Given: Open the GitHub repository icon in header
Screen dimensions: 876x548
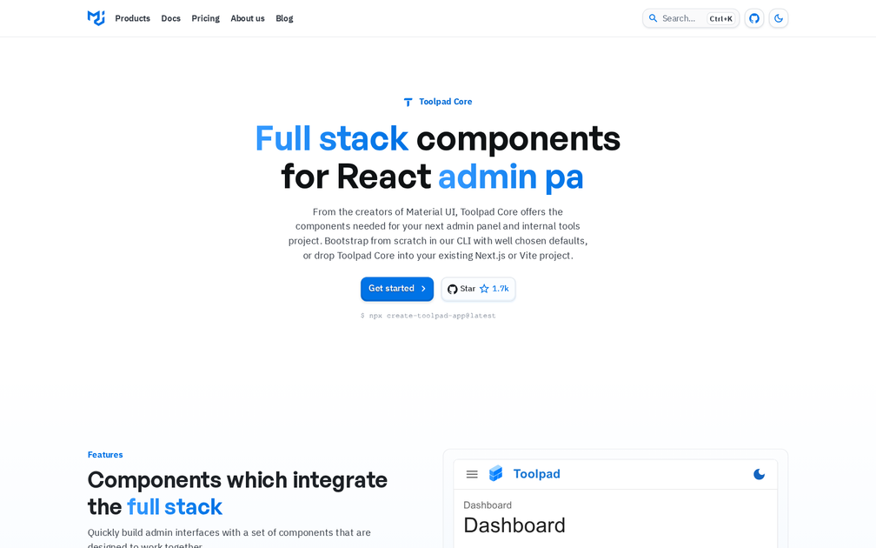Looking at the screenshot, I should pyautogui.click(x=754, y=18).
